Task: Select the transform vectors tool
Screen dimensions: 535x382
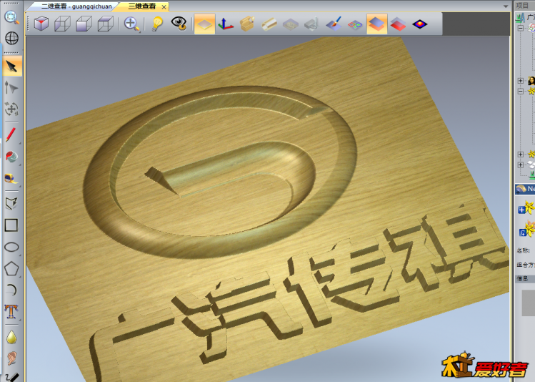Action: [x=11, y=109]
